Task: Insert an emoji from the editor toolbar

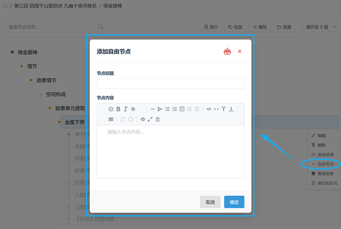Action: tap(111, 109)
